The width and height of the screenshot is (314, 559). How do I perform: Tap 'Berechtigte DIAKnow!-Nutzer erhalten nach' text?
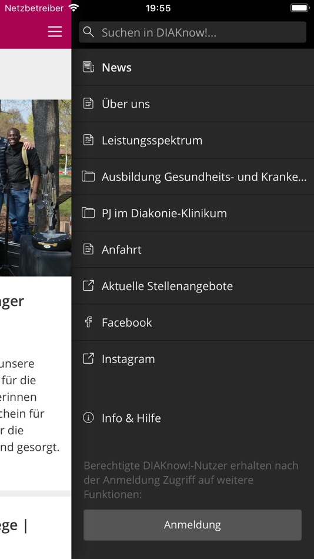(x=191, y=465)
